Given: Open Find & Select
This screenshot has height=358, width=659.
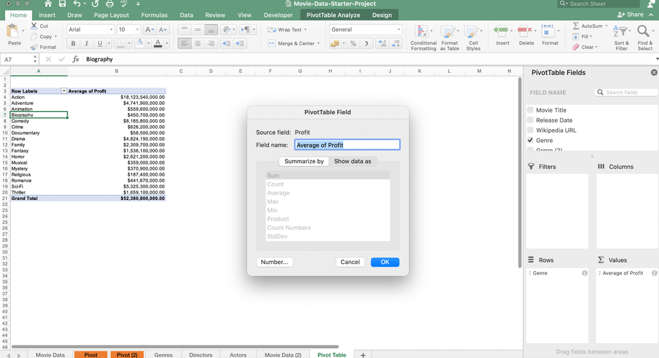Looking at the screenshot, I should pos(644,38).
